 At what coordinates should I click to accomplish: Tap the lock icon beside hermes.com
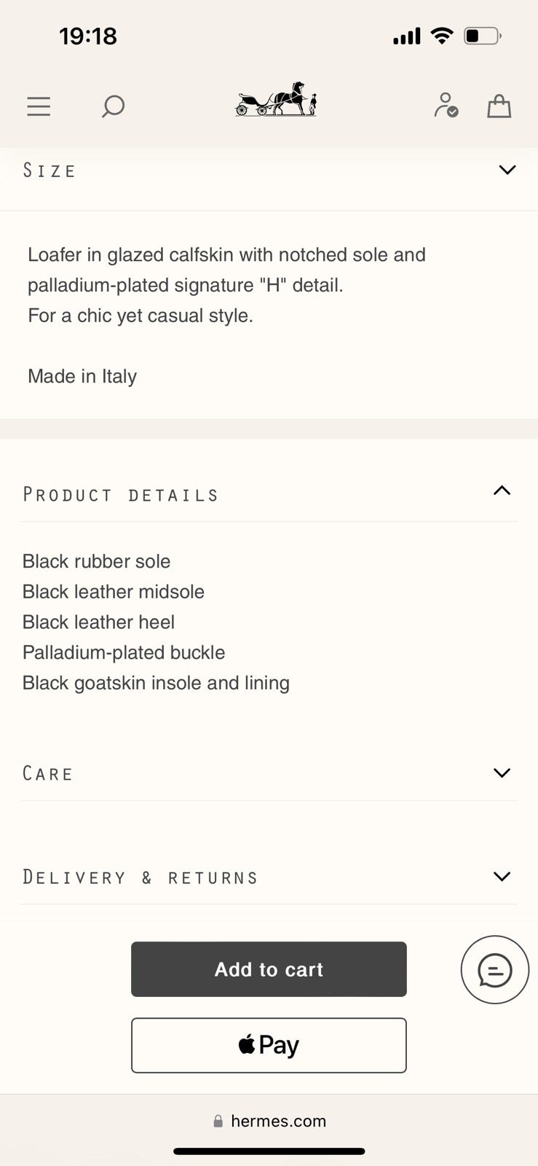[x=218, y=1121]
